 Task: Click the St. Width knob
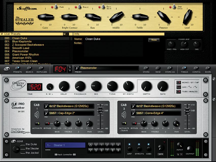[x=128, y=86]
